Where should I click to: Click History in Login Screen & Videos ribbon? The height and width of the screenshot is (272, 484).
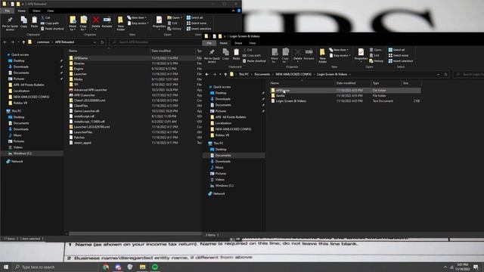tap(377, 61)
